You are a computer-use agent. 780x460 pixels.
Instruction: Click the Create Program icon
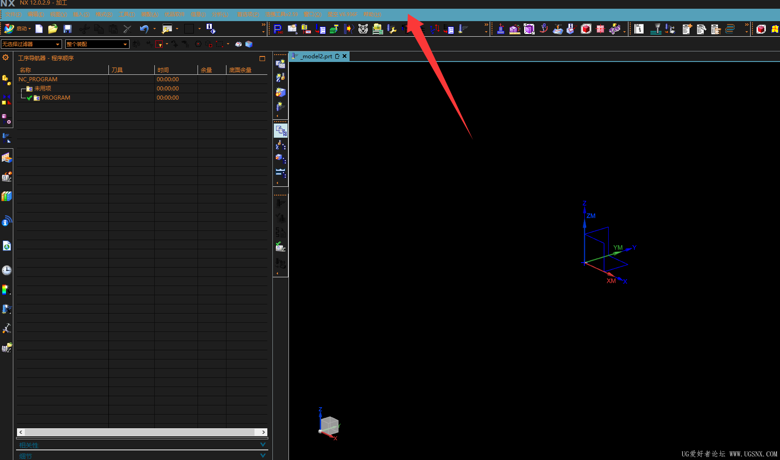280,64
